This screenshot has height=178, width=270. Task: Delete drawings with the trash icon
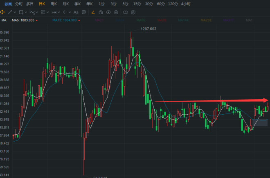116,12
